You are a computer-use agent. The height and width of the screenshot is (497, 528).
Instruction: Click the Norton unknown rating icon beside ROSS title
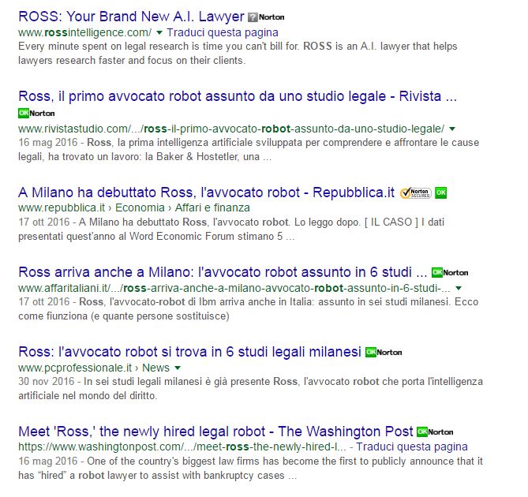point(266,17)
